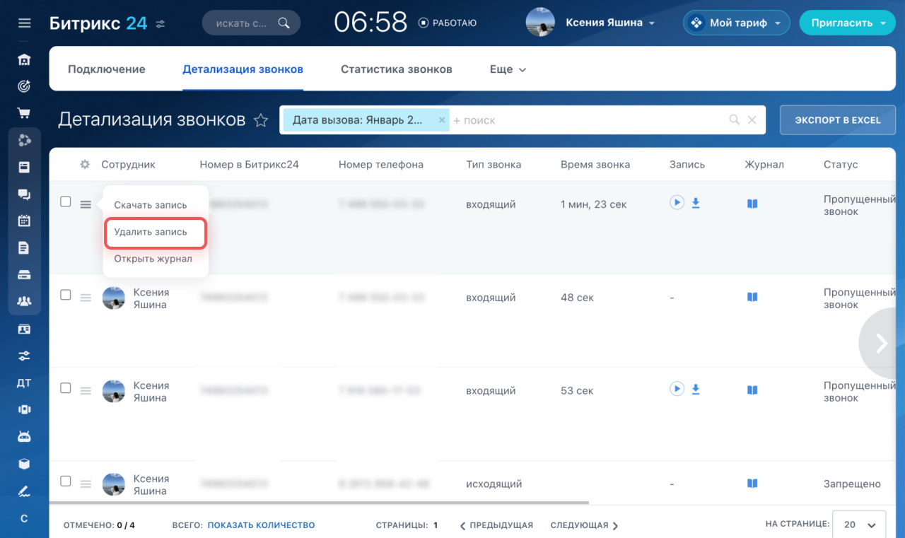The width and height of the screenshot is (905, 538).
Task: Add Детализация звонков page to favorites star
Action: (261, 120)
